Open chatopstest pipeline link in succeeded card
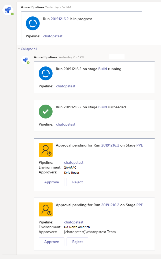161x260 pixels. click(x=66, y=124)
